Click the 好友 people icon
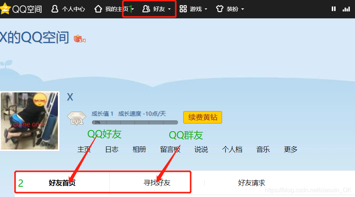This screenshot has height=197, width=355. 146,9
